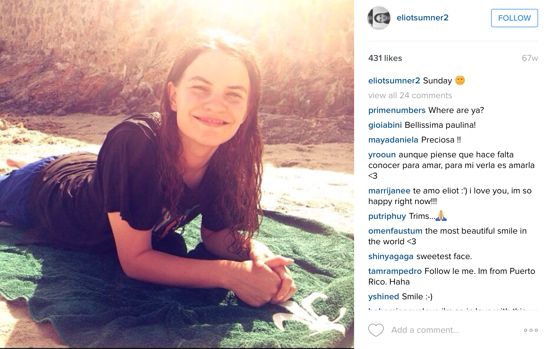Go to marrijanee's profile

[389, 191]
